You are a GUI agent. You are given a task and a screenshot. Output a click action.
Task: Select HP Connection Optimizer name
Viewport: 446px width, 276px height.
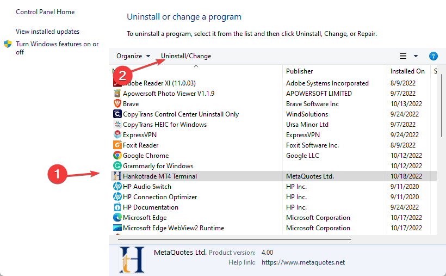[160, 197]
